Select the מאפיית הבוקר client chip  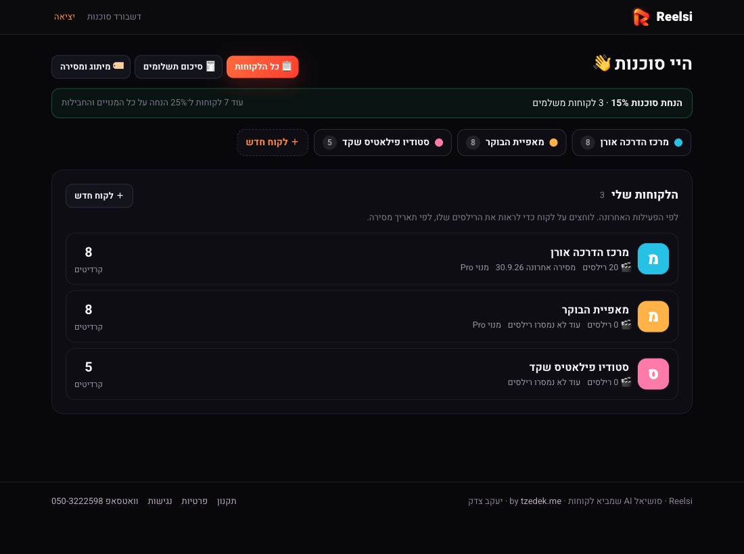pyautogui.click(x=511, y=143)
